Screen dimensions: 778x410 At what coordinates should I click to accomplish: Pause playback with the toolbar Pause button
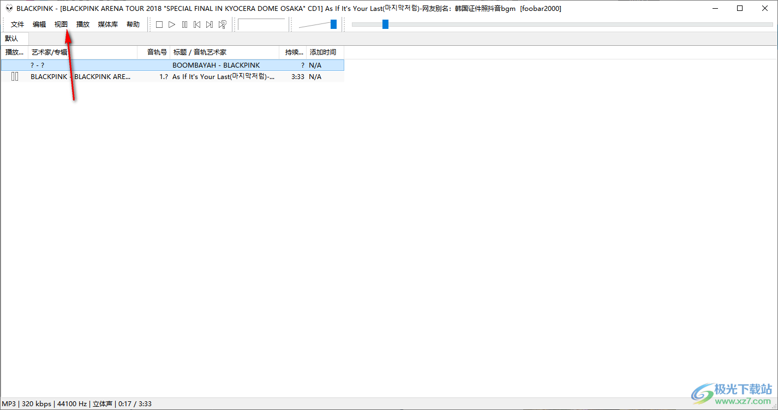[x=184, y=25]
